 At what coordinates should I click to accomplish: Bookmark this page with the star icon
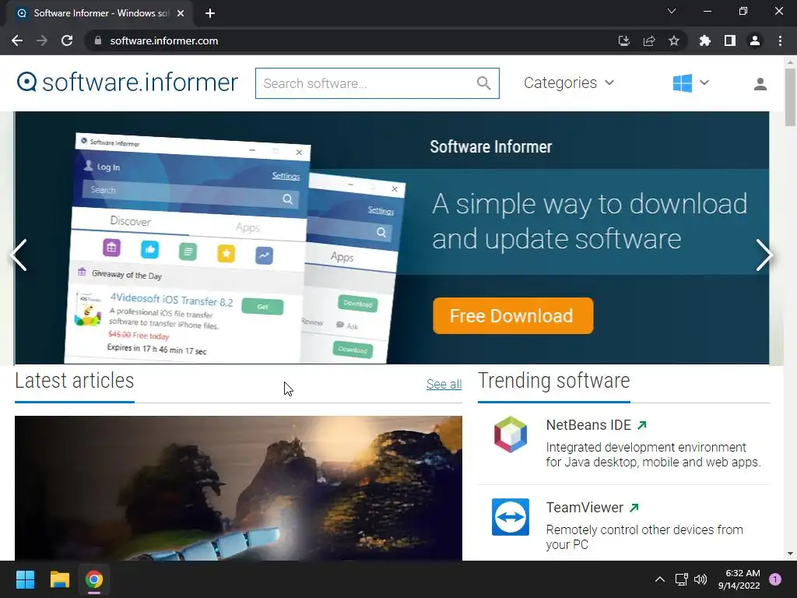[x=674, y=40]
